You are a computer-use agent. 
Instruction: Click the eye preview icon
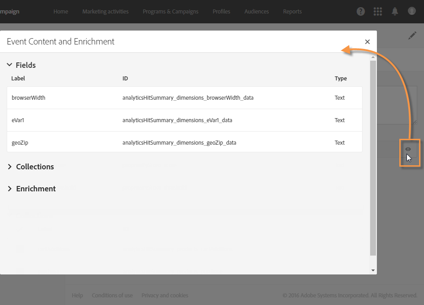click(x=408, y=149)
